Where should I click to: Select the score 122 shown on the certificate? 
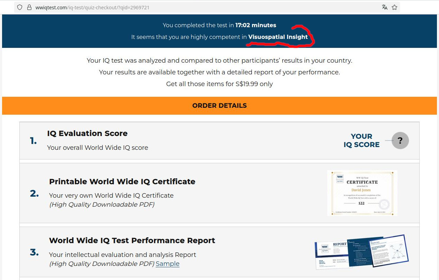(x=361, y=203)
